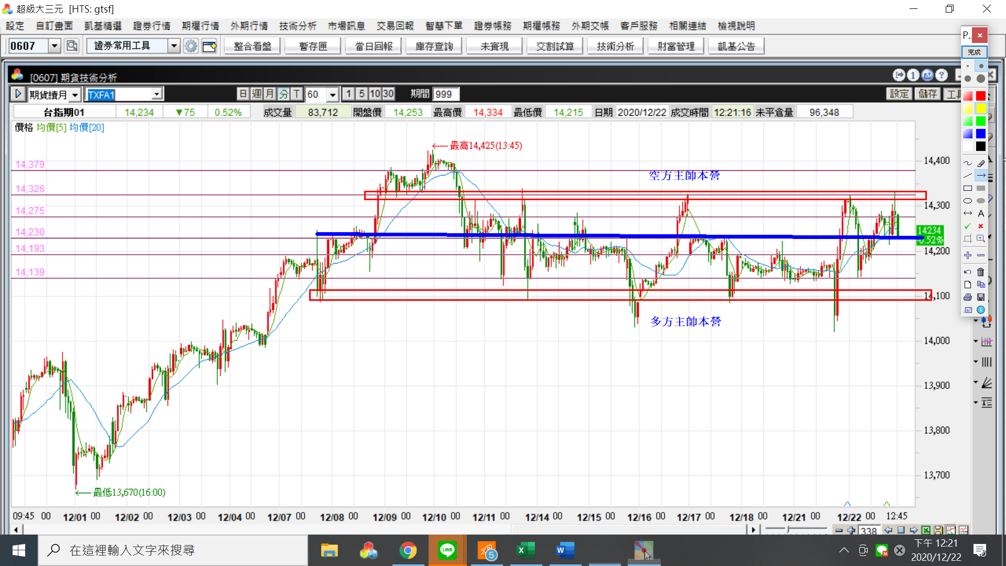
Task: Open the 期權行情 menu
Action: coord(200,26)
